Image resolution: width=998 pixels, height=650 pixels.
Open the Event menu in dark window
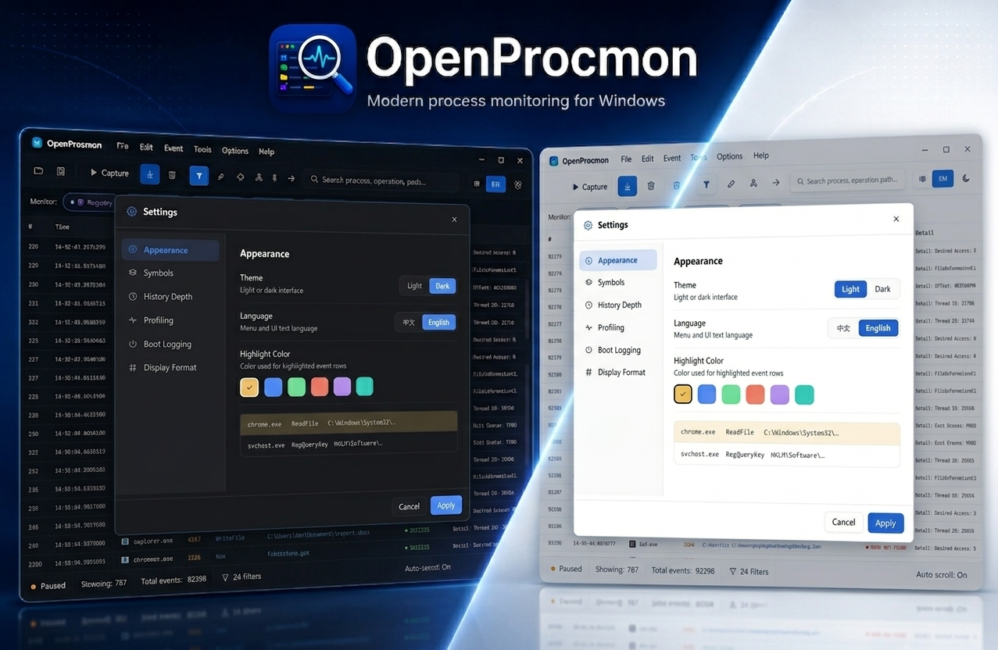(173, 148)
